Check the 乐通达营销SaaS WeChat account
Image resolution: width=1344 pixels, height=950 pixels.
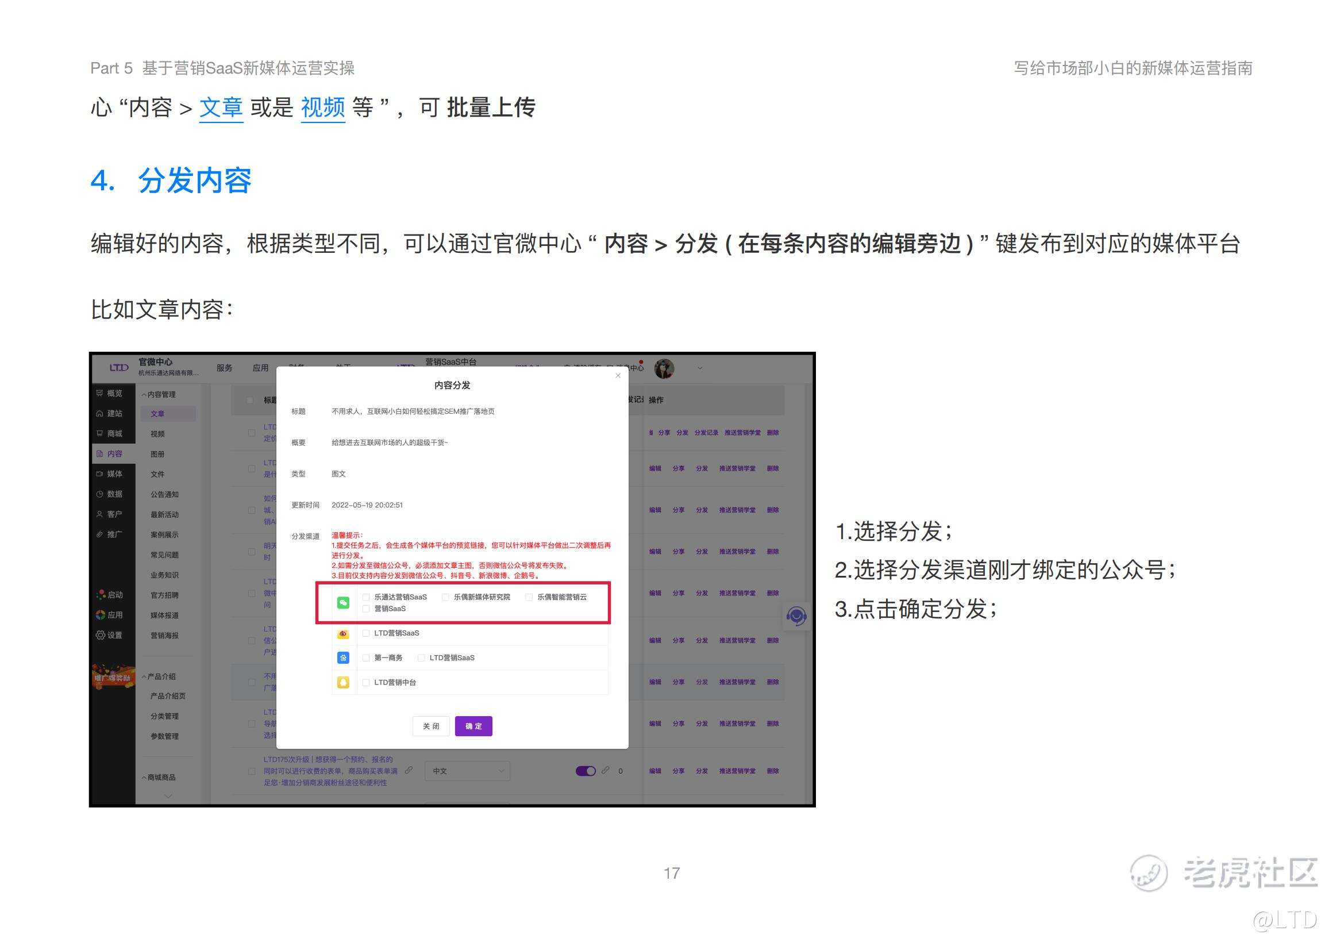367,597
